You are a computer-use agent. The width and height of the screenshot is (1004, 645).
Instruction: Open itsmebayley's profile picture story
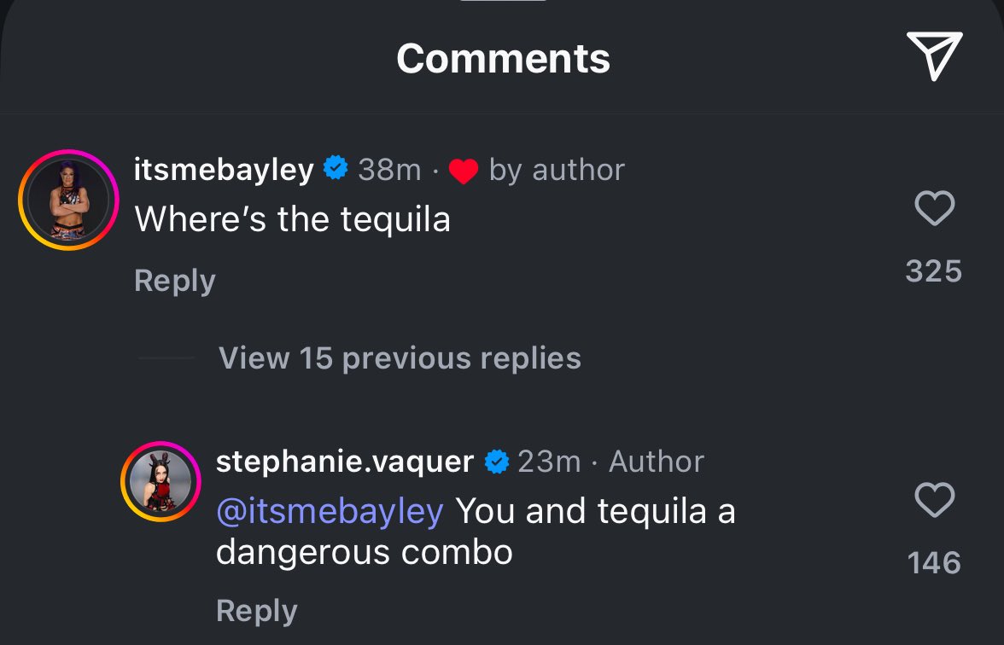point(68,200)
